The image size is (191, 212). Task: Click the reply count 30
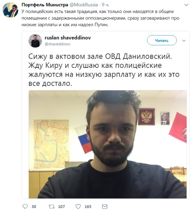tap(34, 207)
